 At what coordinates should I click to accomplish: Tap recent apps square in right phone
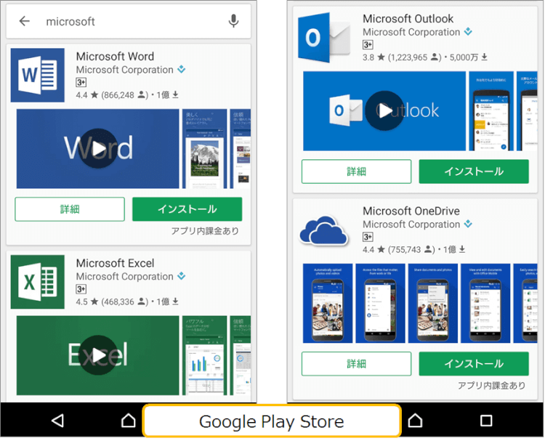pyautogui.click(x=486, y=421)
